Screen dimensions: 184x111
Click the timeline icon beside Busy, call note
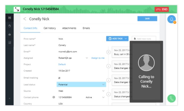(108, 52)
